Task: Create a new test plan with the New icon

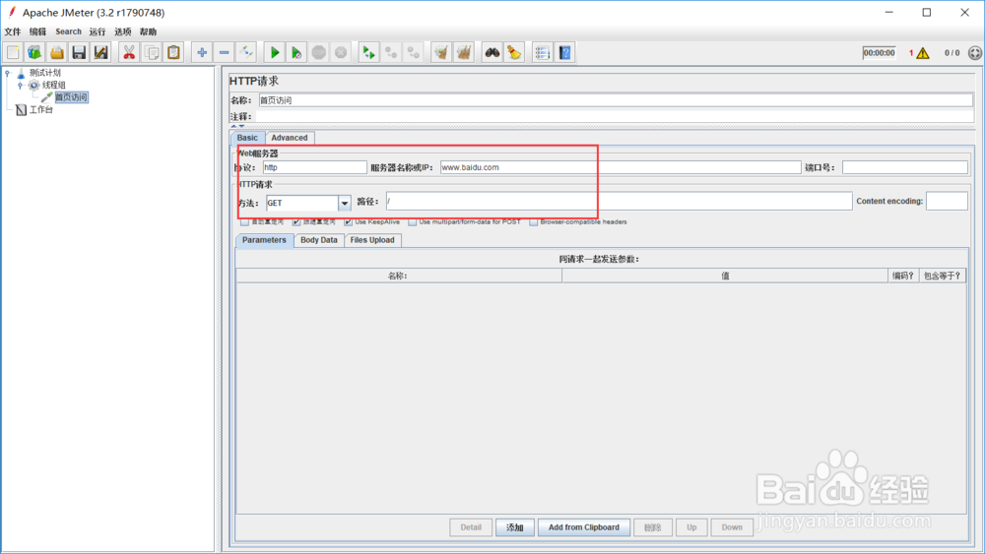Action: [x=13, y=53]
